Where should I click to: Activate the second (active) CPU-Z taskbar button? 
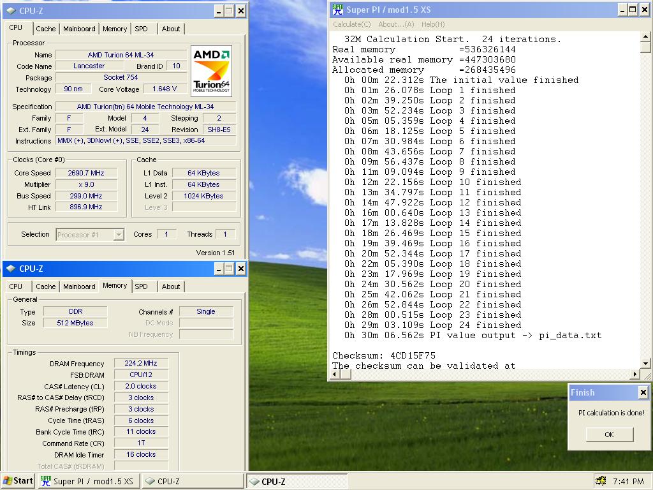point(297,481)
